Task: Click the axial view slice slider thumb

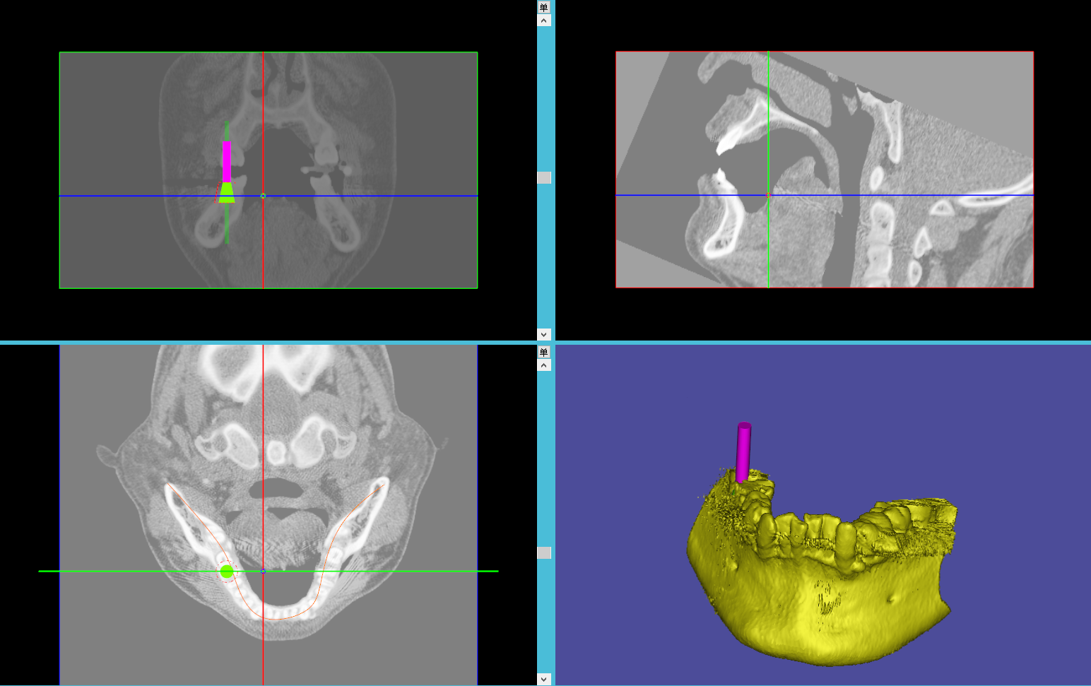Action: 543,552
